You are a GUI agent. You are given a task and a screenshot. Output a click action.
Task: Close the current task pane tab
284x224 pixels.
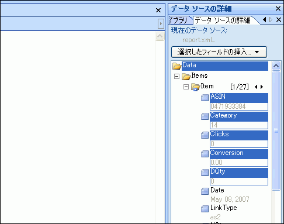point(279,19)
